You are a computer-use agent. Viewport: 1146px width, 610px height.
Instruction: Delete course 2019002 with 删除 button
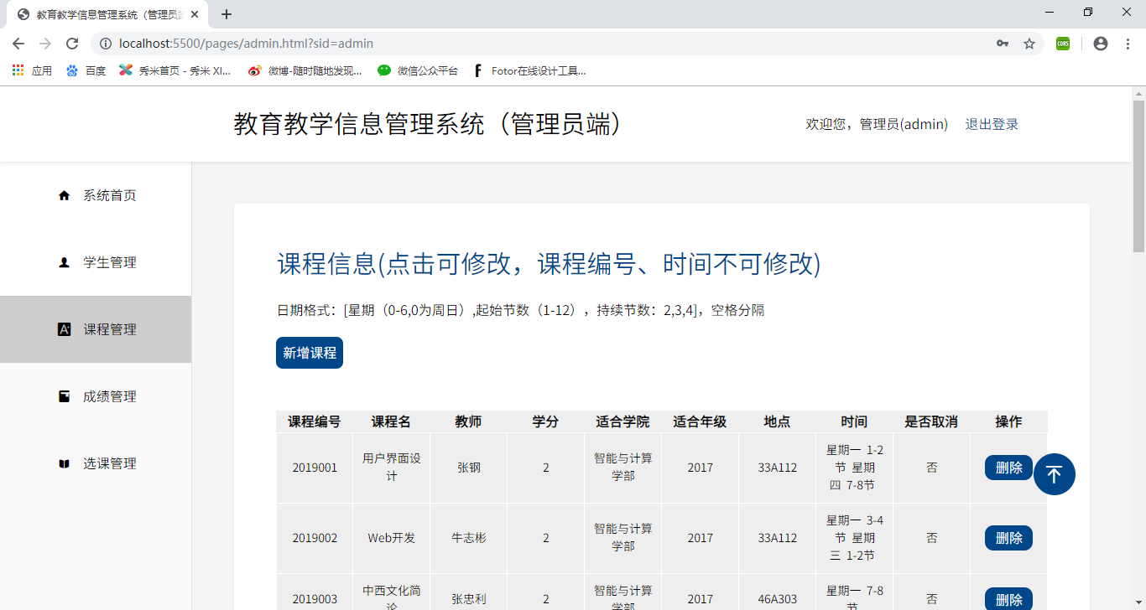1008,538
